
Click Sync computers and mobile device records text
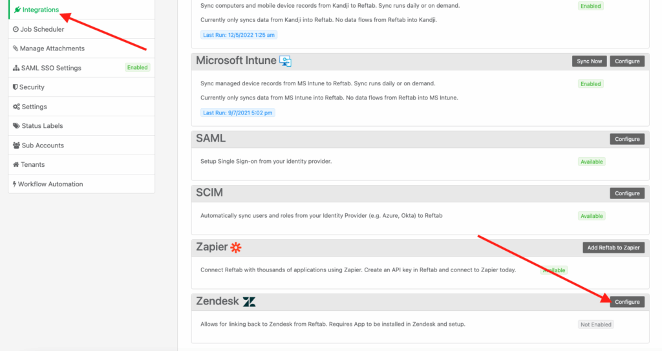pyautogui.click(x=330, y=6)
